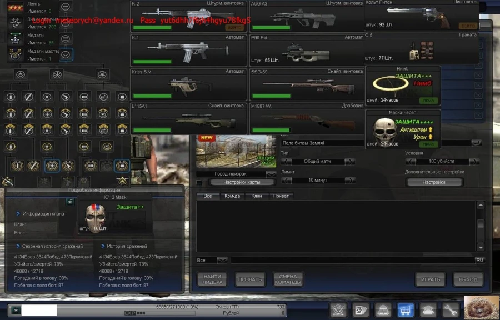Expand the highlighted chevron beside Медали мастера
The height and width of the screenshot is (320, 500).
[x=66, y=54]
